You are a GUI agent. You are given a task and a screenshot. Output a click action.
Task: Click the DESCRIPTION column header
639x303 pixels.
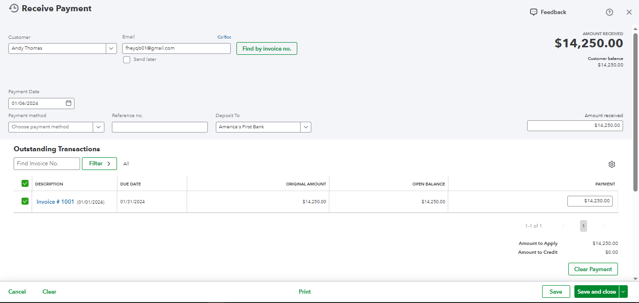[x=49, y=184]
